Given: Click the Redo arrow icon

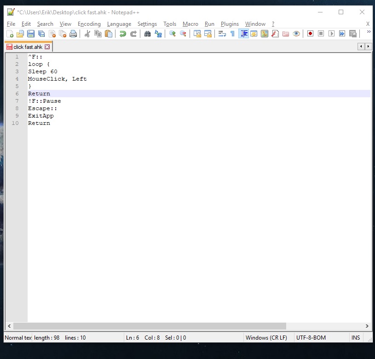Looking at the screenshot, I should [133, 34].
